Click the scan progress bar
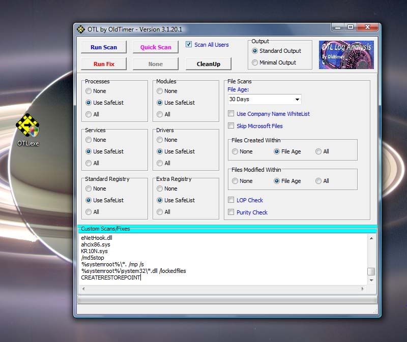The width and height of the screenshot is (407, 342). pyautogui.click(x=227, y=300)
